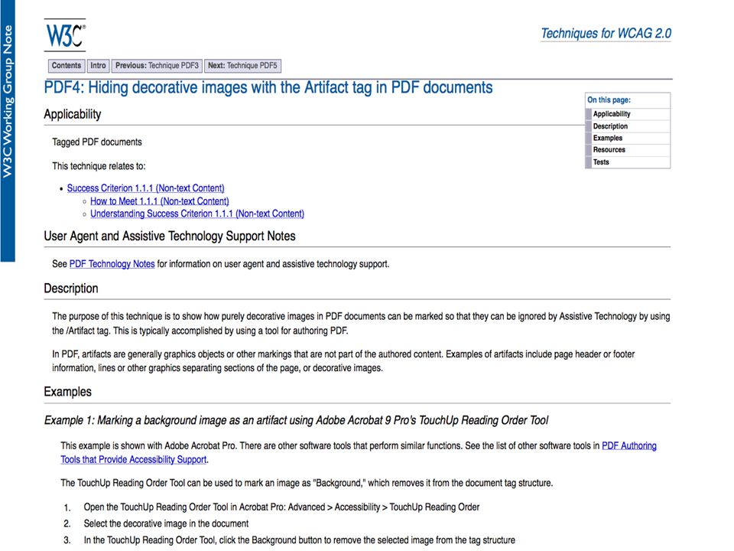This screenshot has height=551, width=734.
Task: Open PDF Technology Notes link
Action: click(x=112, y=264)
